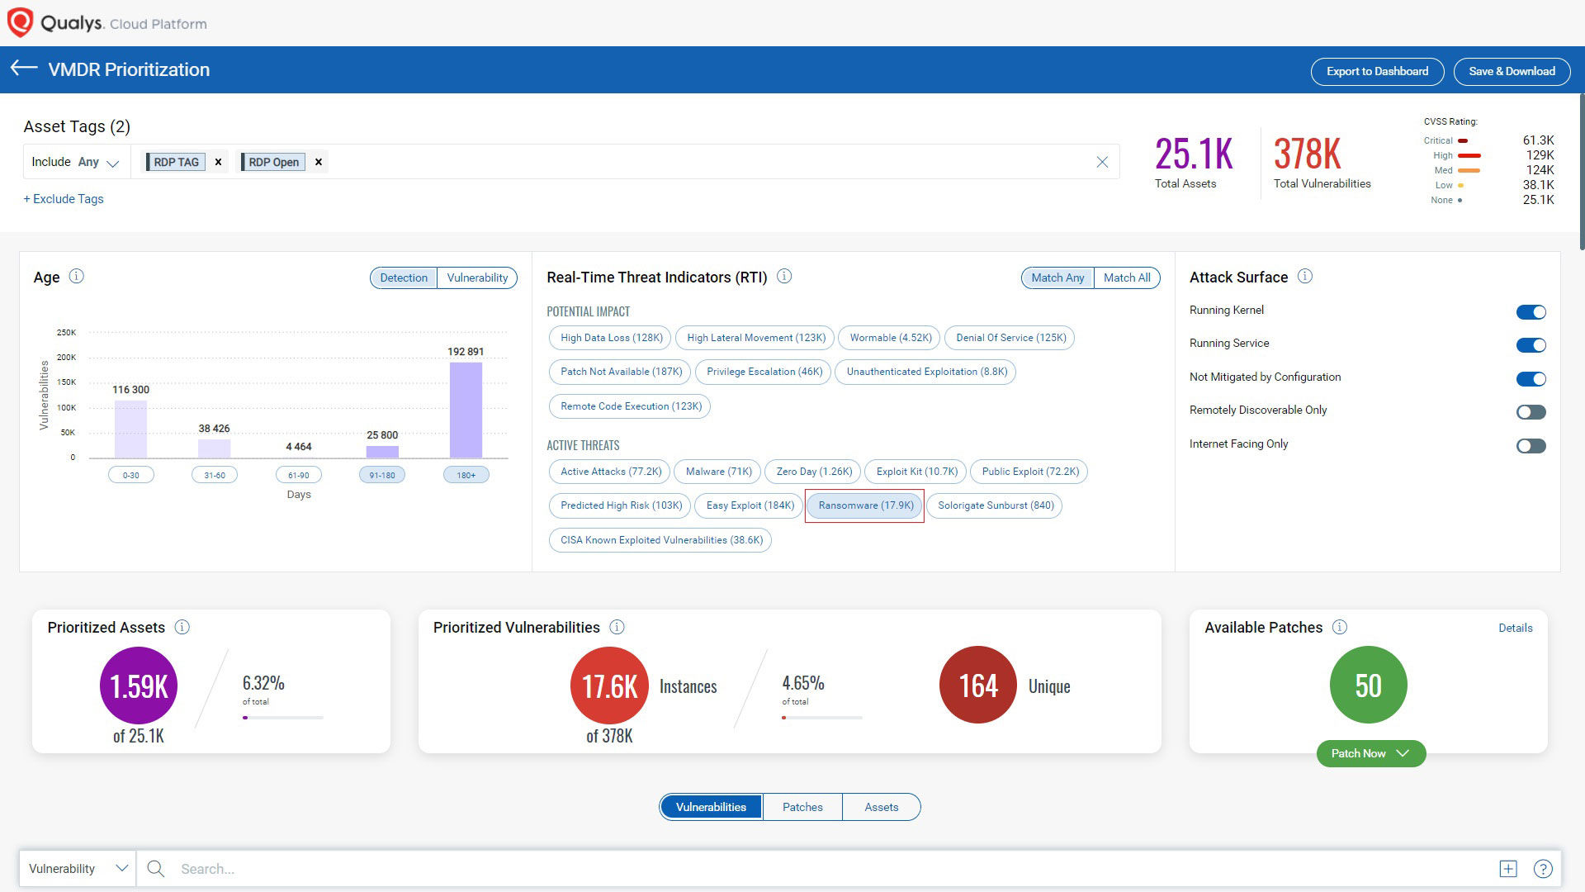Select Solorigate Sunburst (840) indicator
This screenshot has height=892, width=1585.
(x=996, y=505)
